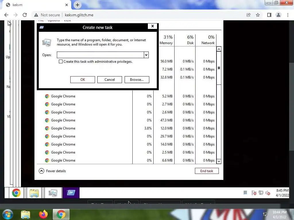Image resolution: width=294 pixels, height=220 pixels.
Task: Launch Firefox from host taskbar
Action: [43, 214]
